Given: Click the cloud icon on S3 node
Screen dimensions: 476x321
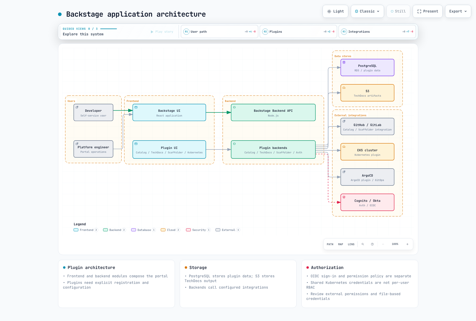Looking at the screenshot, I should click(x=344, y=88).
